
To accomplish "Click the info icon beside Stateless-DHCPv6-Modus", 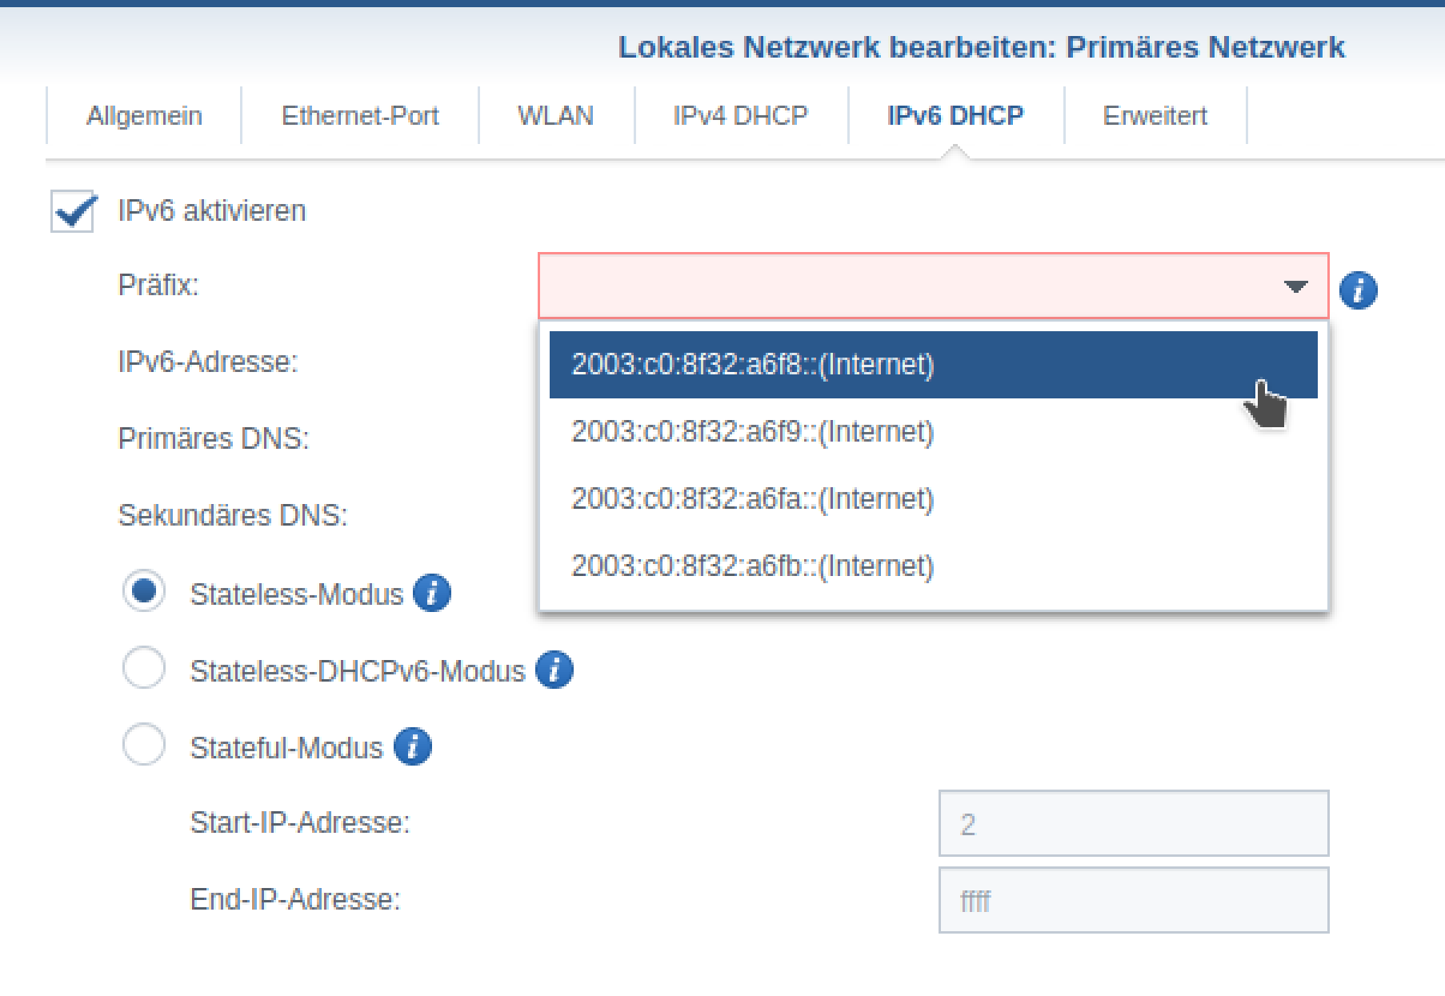I will pos(554,670).
